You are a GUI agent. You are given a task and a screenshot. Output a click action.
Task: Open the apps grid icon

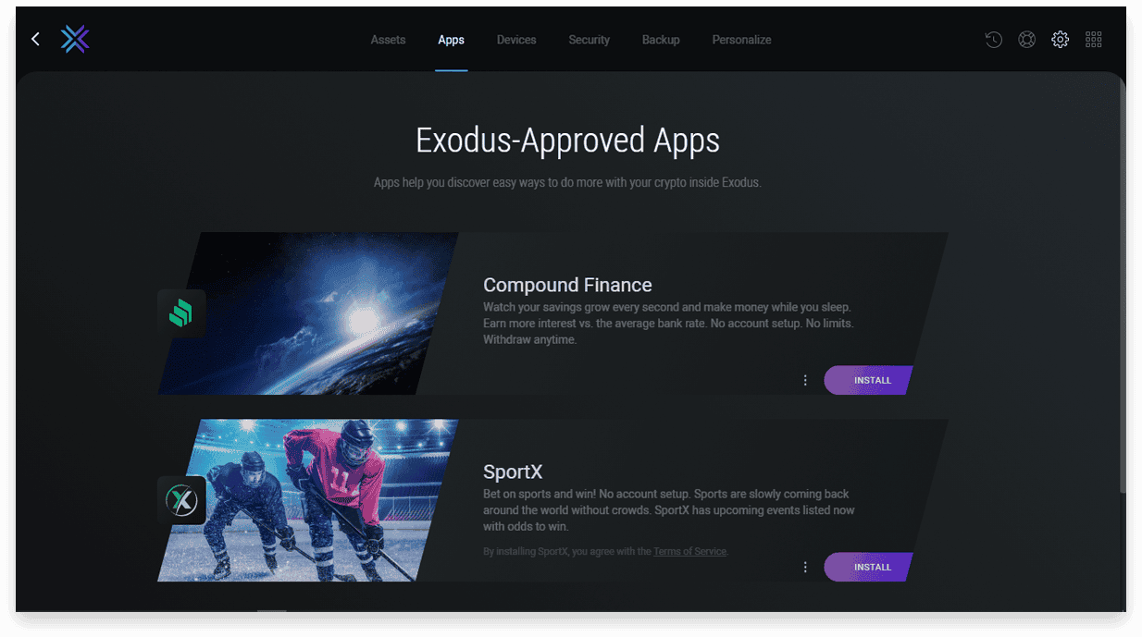(x=1093, y=40)
